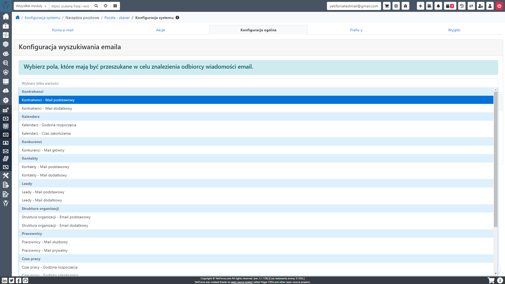Choose Kontakty - Mail podstawowy option
This screenshot has height=284, width=505.
click(46, 167)
